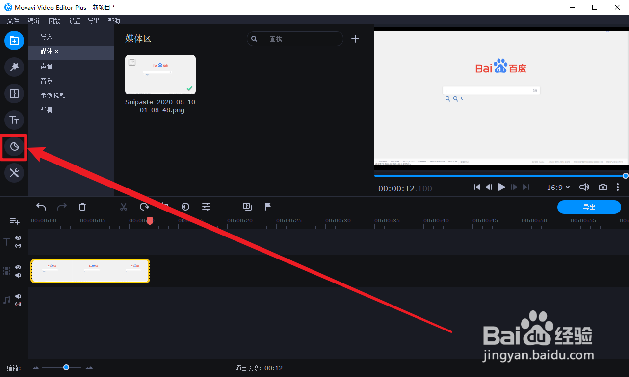Play the preview video
Screen dimensions: 629x377
501,187
